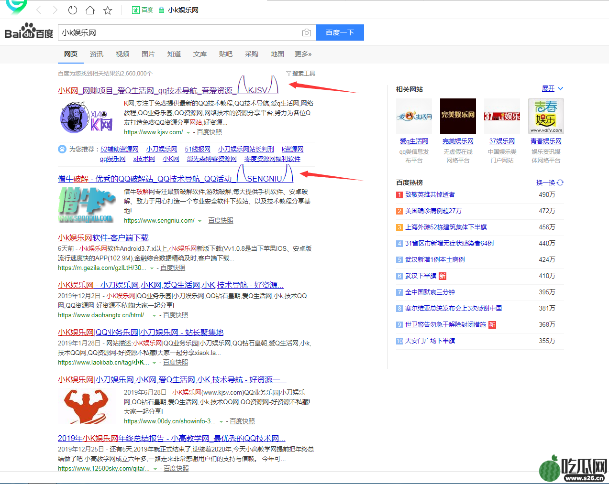This screenshot has width=609, height=484.
Task: Open image search with the camera icon
Action: [307, 32]
